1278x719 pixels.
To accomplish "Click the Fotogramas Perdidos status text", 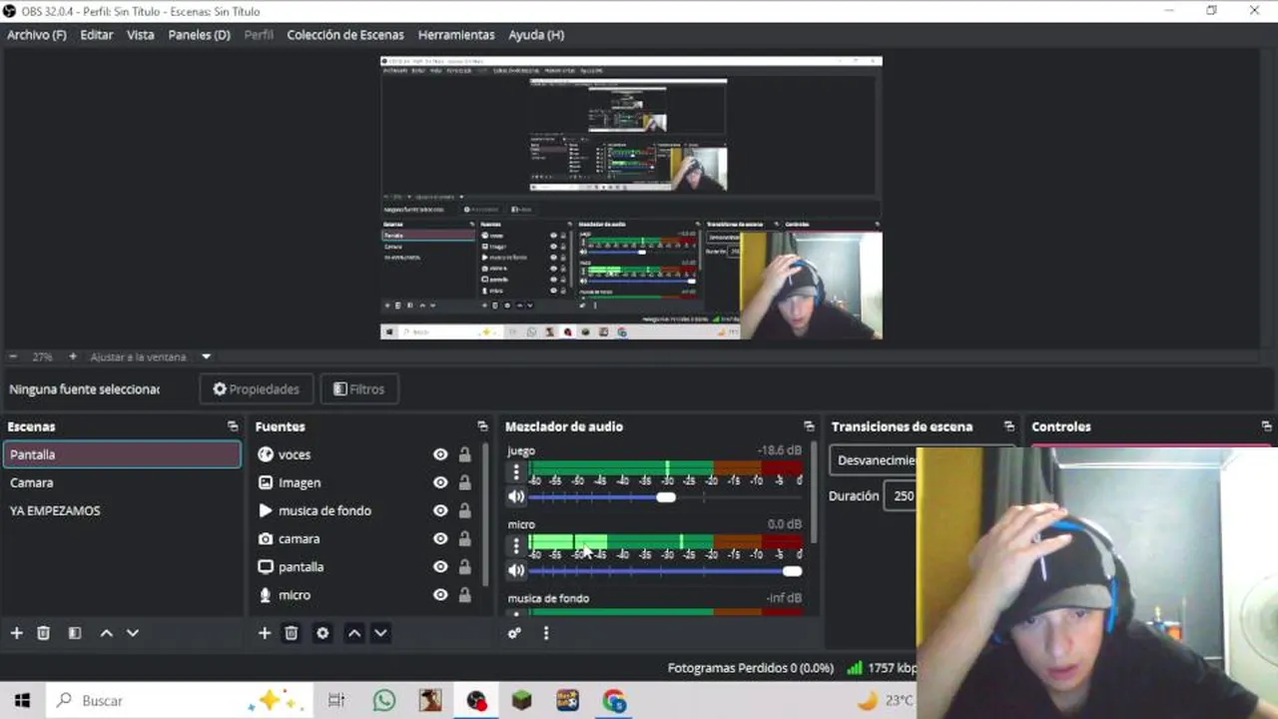I will click(x=751, y=668).
